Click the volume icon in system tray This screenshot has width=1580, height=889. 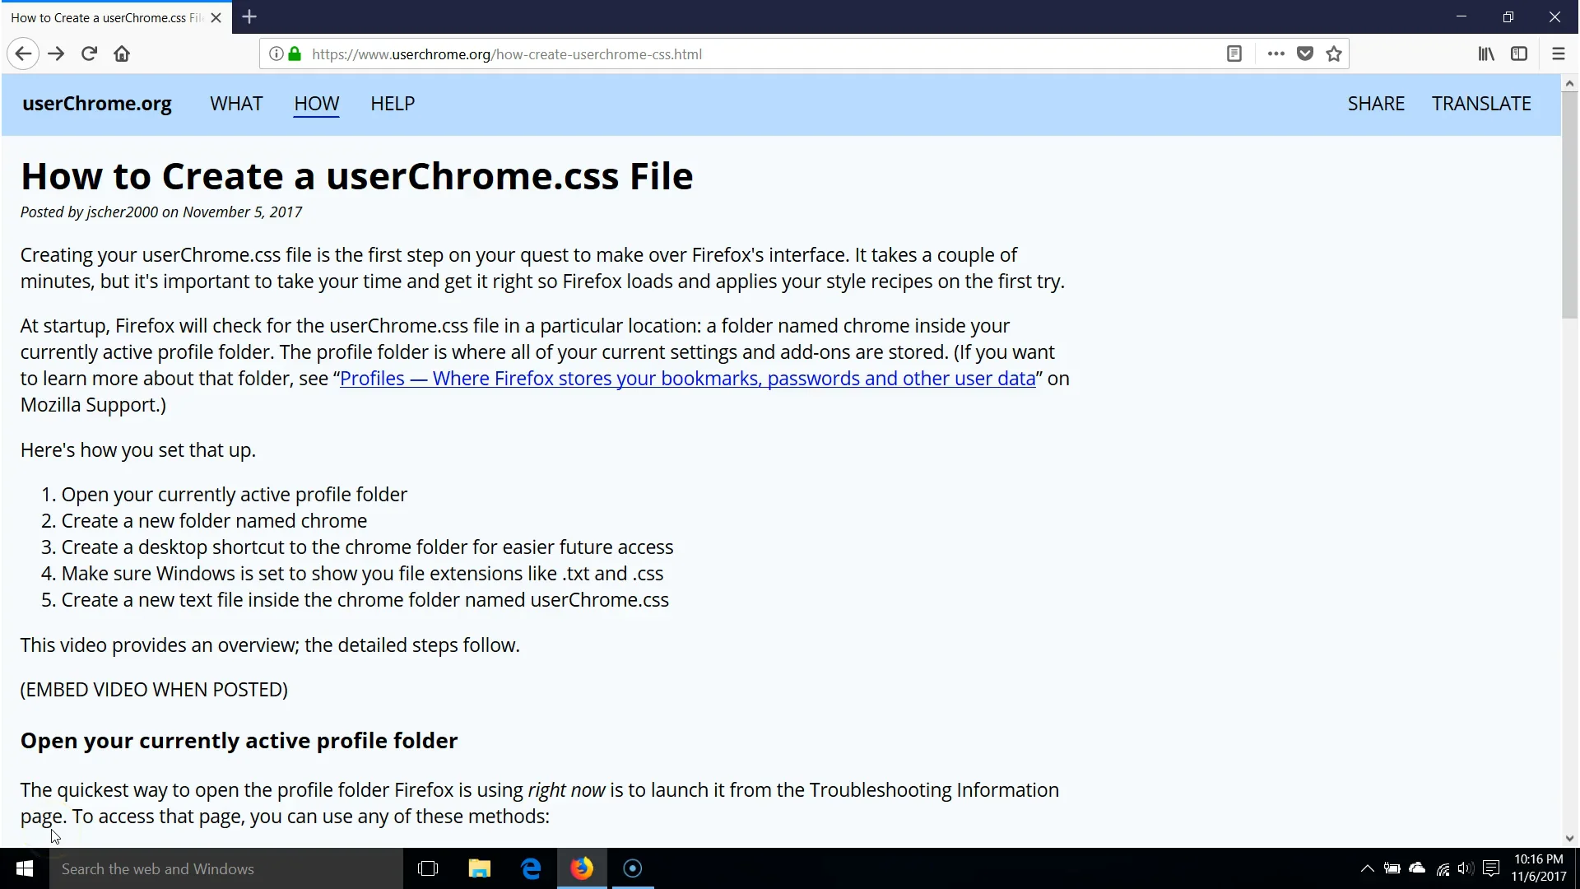click(1465, 868)
